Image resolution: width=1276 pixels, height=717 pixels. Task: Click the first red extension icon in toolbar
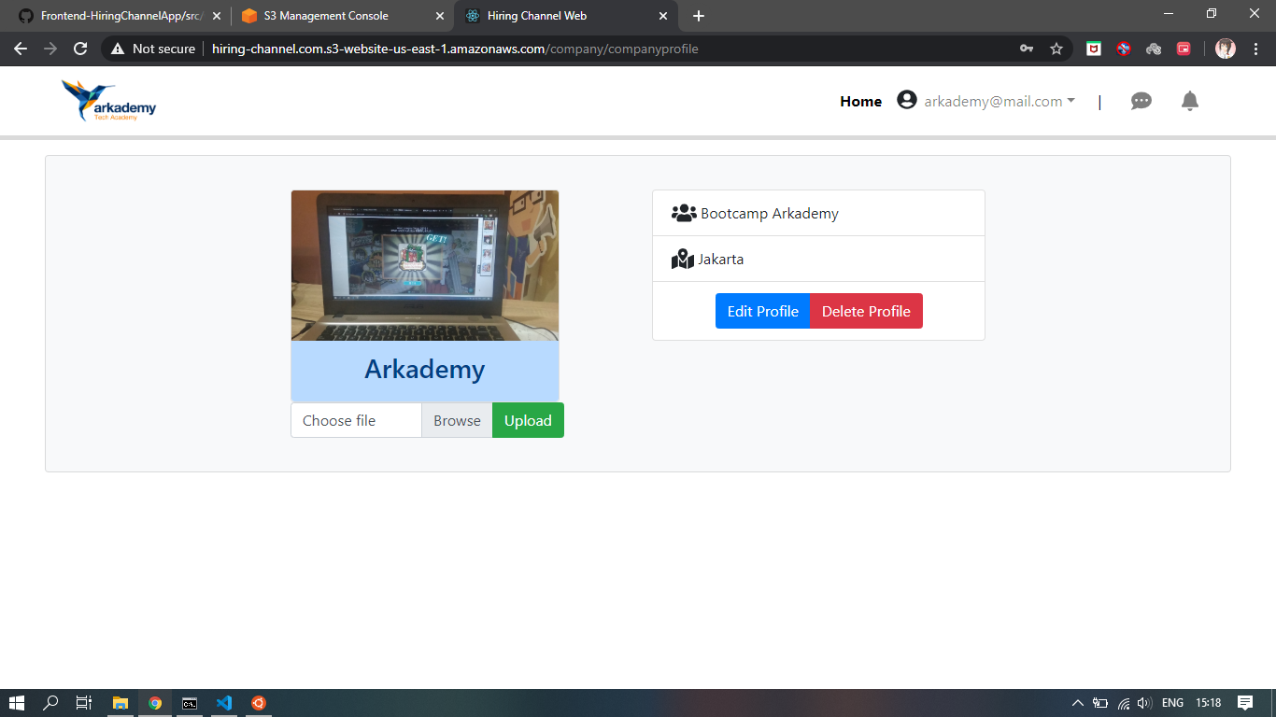pyautogui.click(x=1094, y=49)
